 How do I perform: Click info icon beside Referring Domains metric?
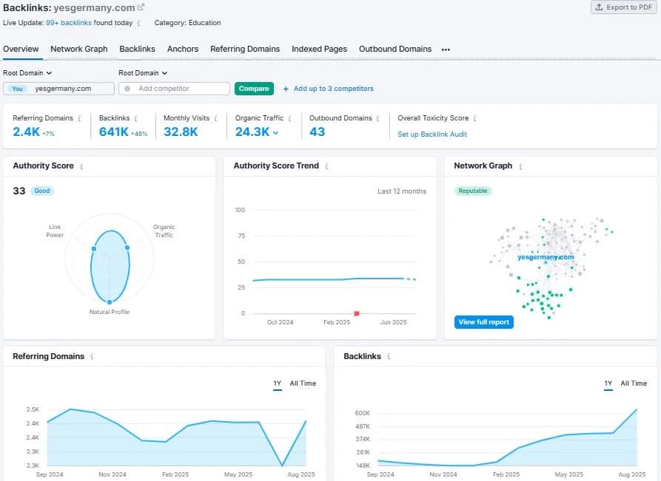tap(79, 118)
